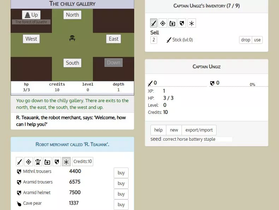The image size is (279, 210).
Task: Buy the Cave pear
Action: pyautogui.click(x=121, y=205)
